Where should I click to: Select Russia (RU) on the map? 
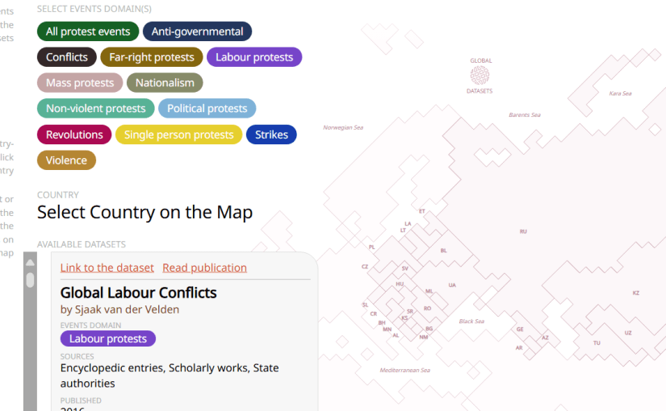point(523,231)
